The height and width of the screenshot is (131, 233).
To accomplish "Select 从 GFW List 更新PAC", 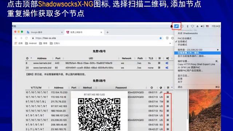I will 189,67.
